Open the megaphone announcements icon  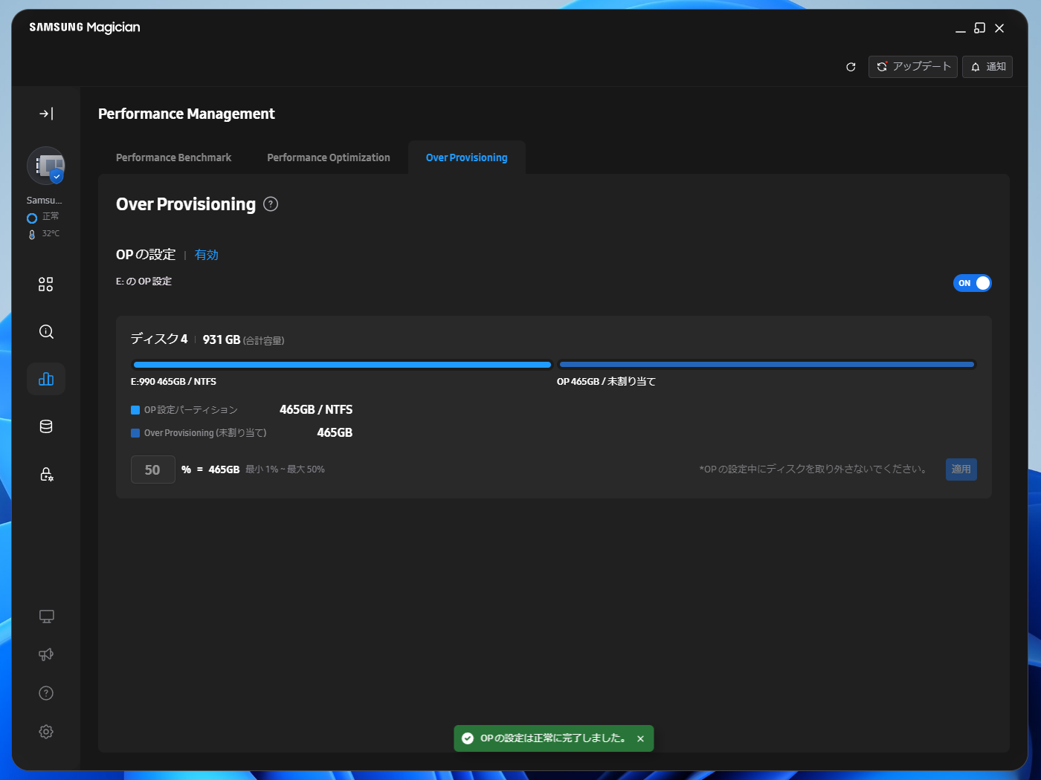pos(46,654)
